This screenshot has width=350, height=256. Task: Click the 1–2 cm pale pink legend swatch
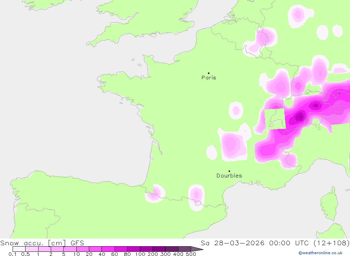44,249
